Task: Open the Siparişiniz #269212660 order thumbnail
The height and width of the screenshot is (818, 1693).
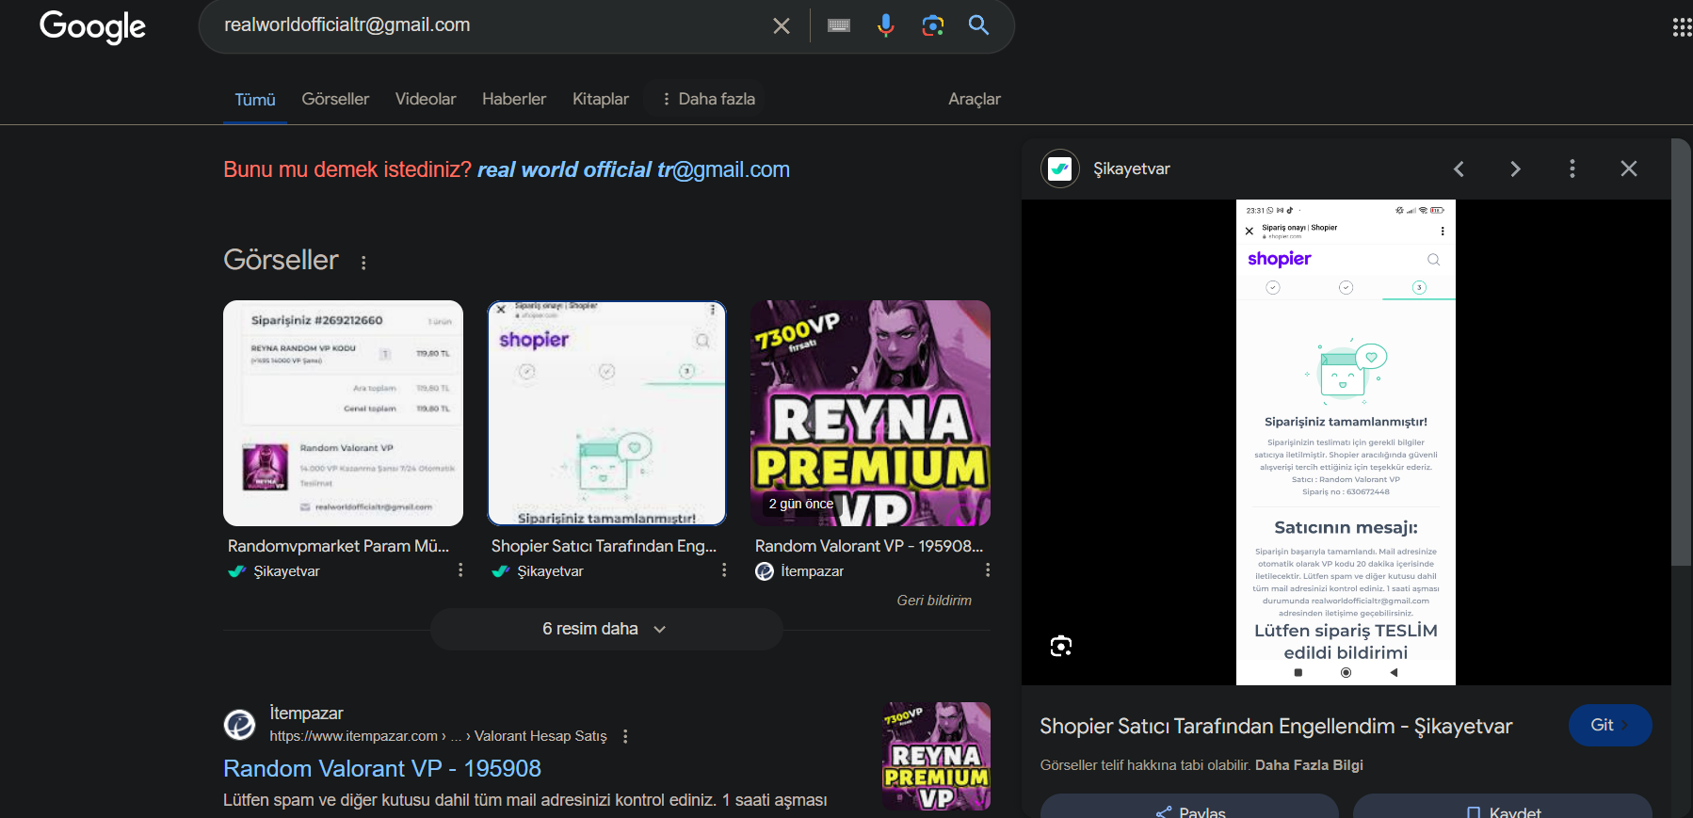Action: [x=343, y=413]
